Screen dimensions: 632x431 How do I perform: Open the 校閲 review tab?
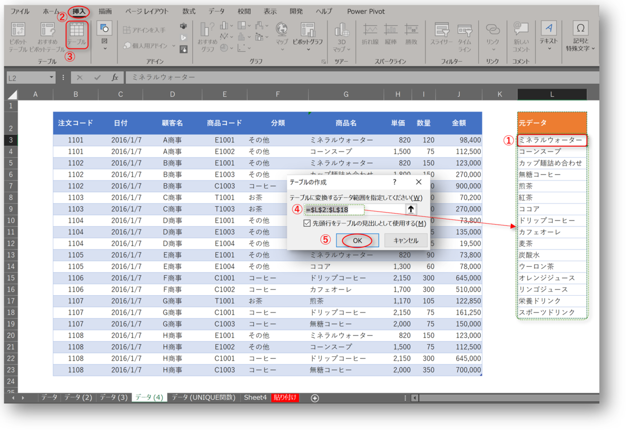(x=244, y=11)
